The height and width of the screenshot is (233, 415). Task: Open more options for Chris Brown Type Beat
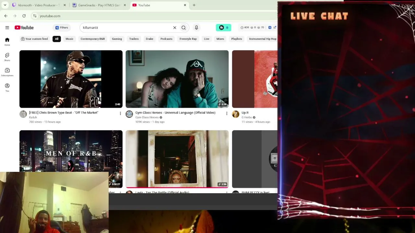click(x=120, y=113)
